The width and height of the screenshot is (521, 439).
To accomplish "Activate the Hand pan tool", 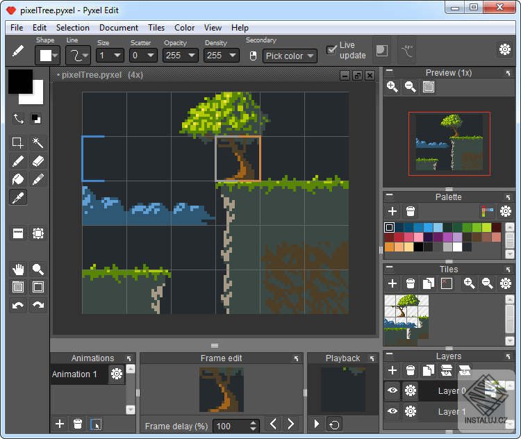I will tap(19, 270).
